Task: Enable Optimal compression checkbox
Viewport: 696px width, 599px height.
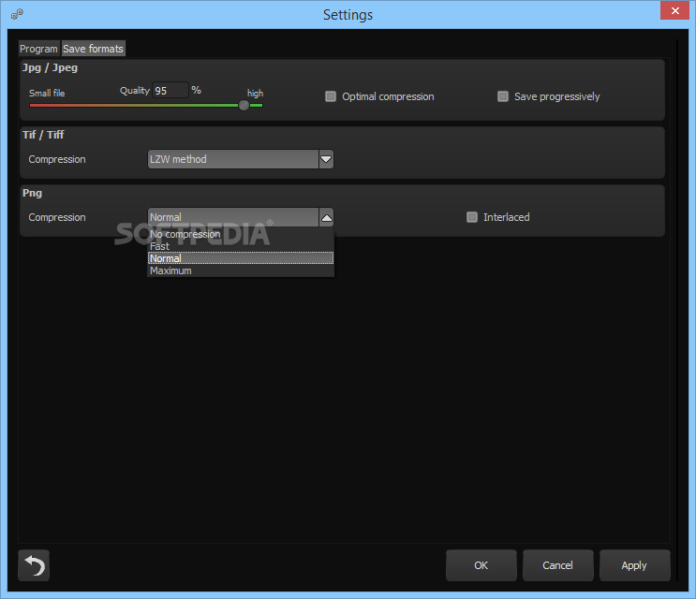Action: (331, 96)
